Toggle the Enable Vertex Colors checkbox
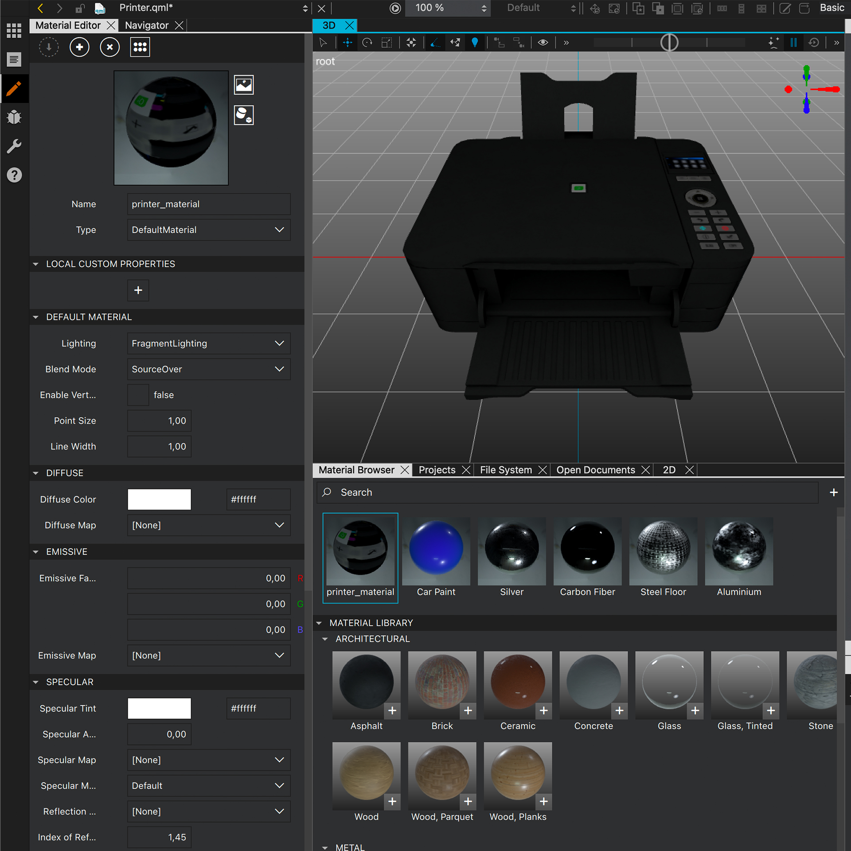 tap(138, 395)
